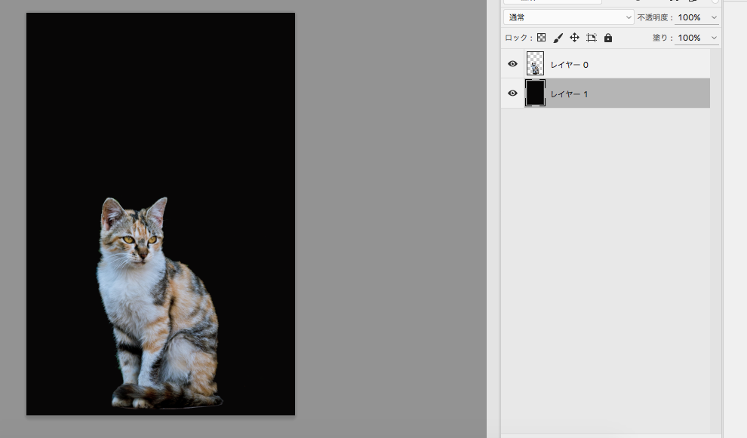Screen dimensions: 747x438
Task: Open the 不透明度 opacity slider arrow
Action: [x=714, y=17]
